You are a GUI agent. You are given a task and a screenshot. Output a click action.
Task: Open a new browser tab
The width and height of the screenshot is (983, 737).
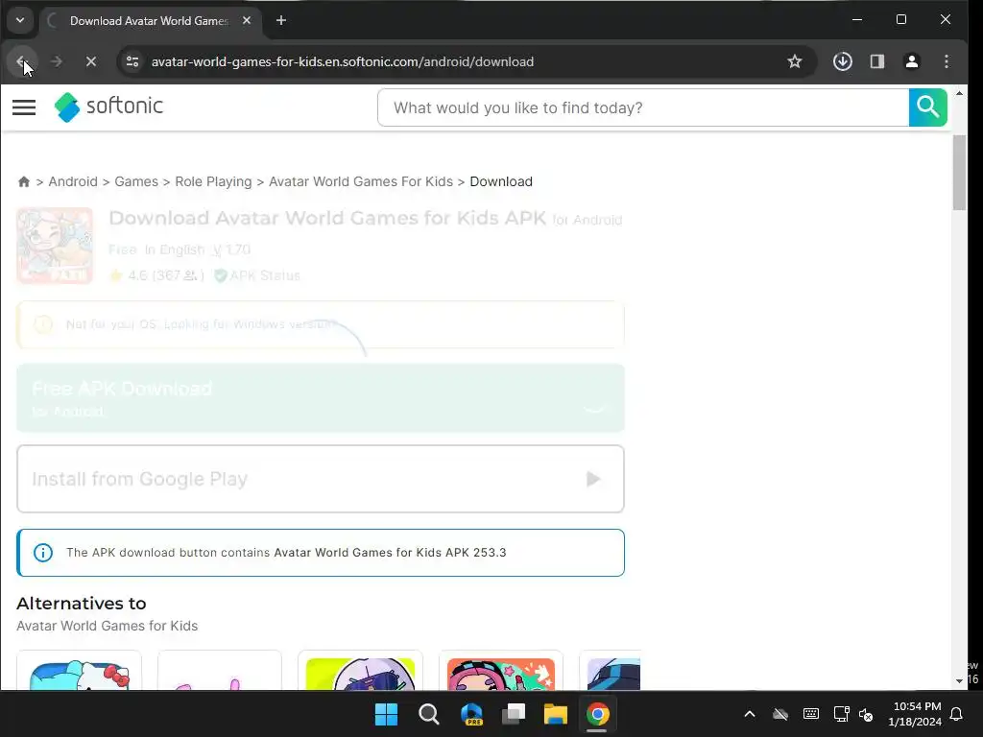[281, 21]
